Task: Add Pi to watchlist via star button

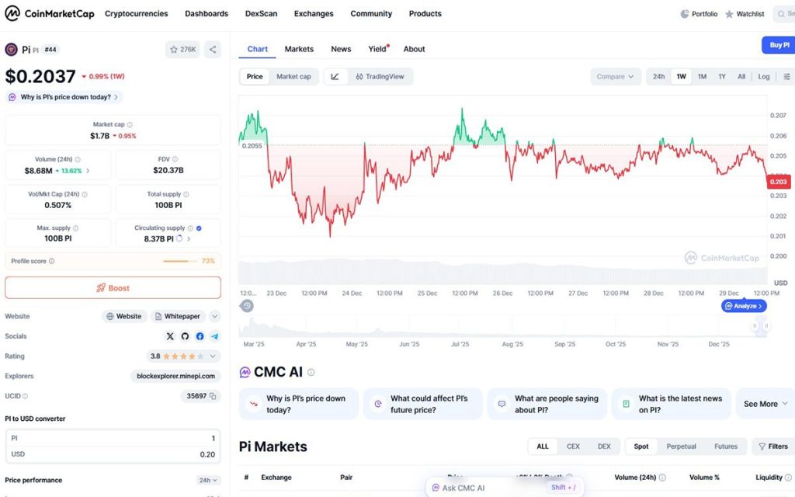Action: (x=182, y=50)
